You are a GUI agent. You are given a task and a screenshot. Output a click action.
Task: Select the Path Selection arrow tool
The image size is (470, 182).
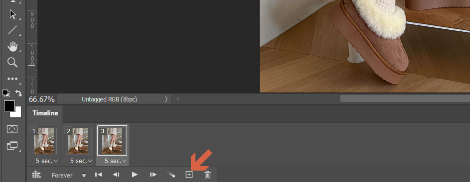click(x=12, y=14)
